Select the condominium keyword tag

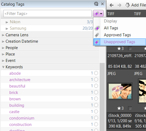click(22, 118)
